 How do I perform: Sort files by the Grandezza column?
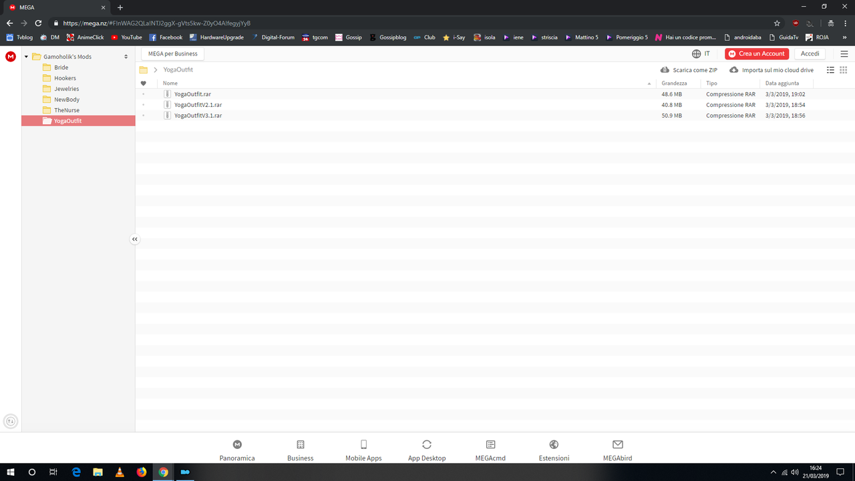click(675, 84)
